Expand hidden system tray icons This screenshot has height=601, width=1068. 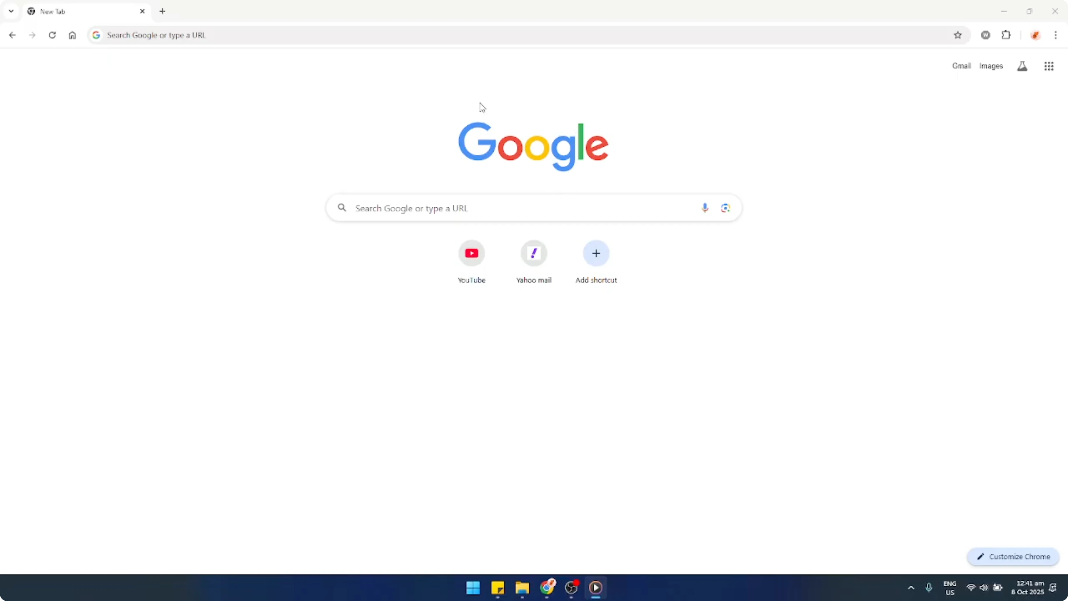coord(910,588)
